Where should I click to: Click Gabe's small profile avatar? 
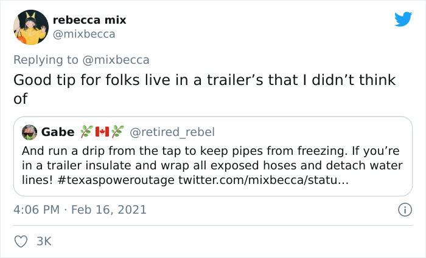[29, 132]
